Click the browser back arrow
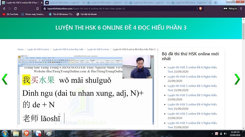This screenshot has width=245, height=137. pyautogui.click(x=4, y=9)
